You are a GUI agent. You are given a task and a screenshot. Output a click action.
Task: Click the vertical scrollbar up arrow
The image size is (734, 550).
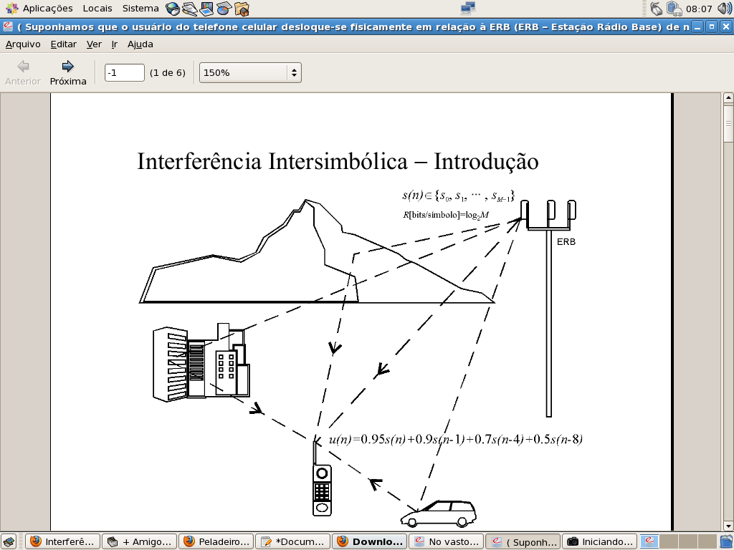coord(728,98)
